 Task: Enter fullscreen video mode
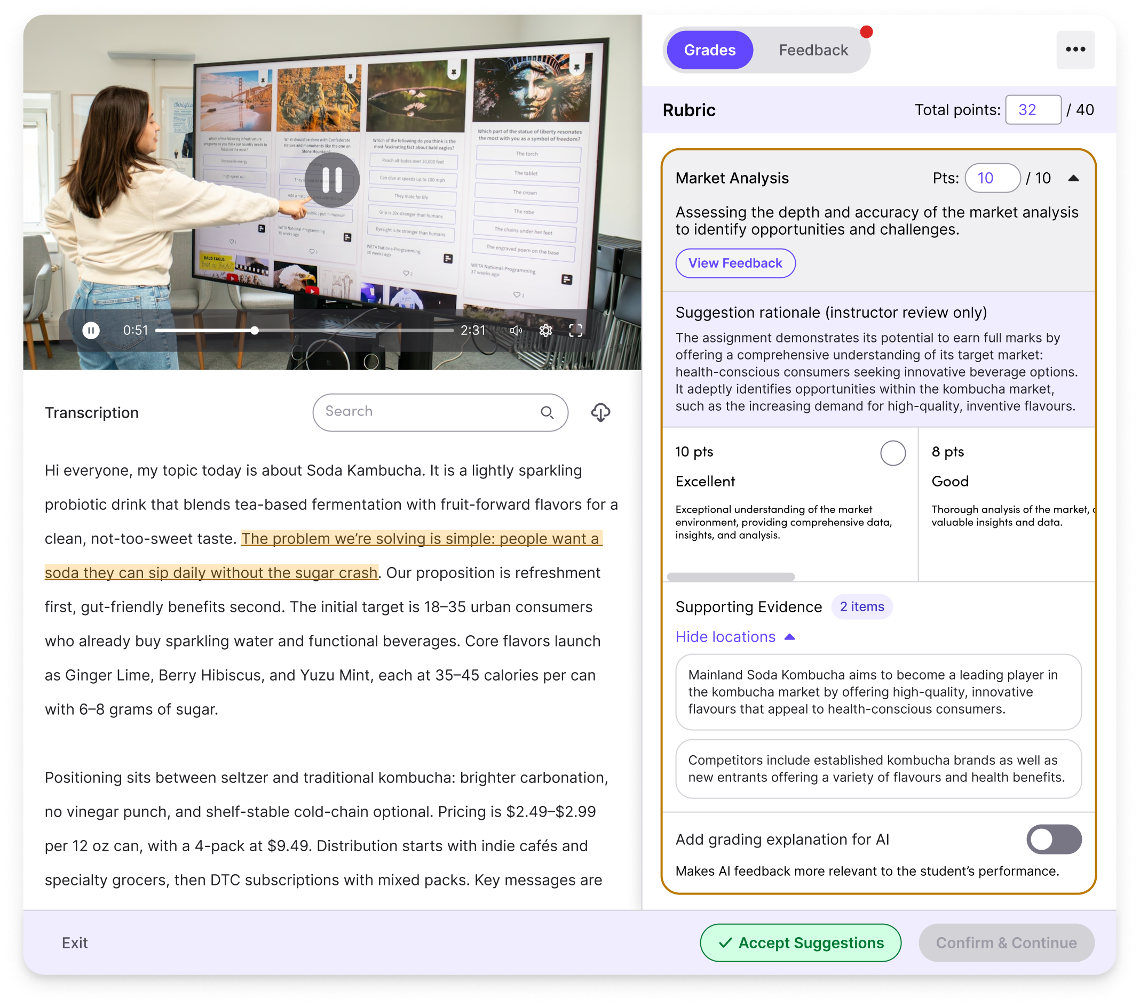(x=575, y=331)
